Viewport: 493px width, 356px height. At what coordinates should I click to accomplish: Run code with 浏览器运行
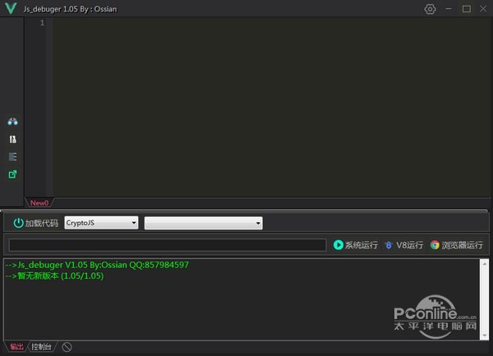pyautogui.click(x=457, y=245)
